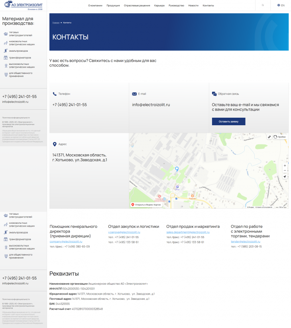The image size is (291, 328).
Task: Open map in Яндекс Картах
Action: (x=146, y=205)
